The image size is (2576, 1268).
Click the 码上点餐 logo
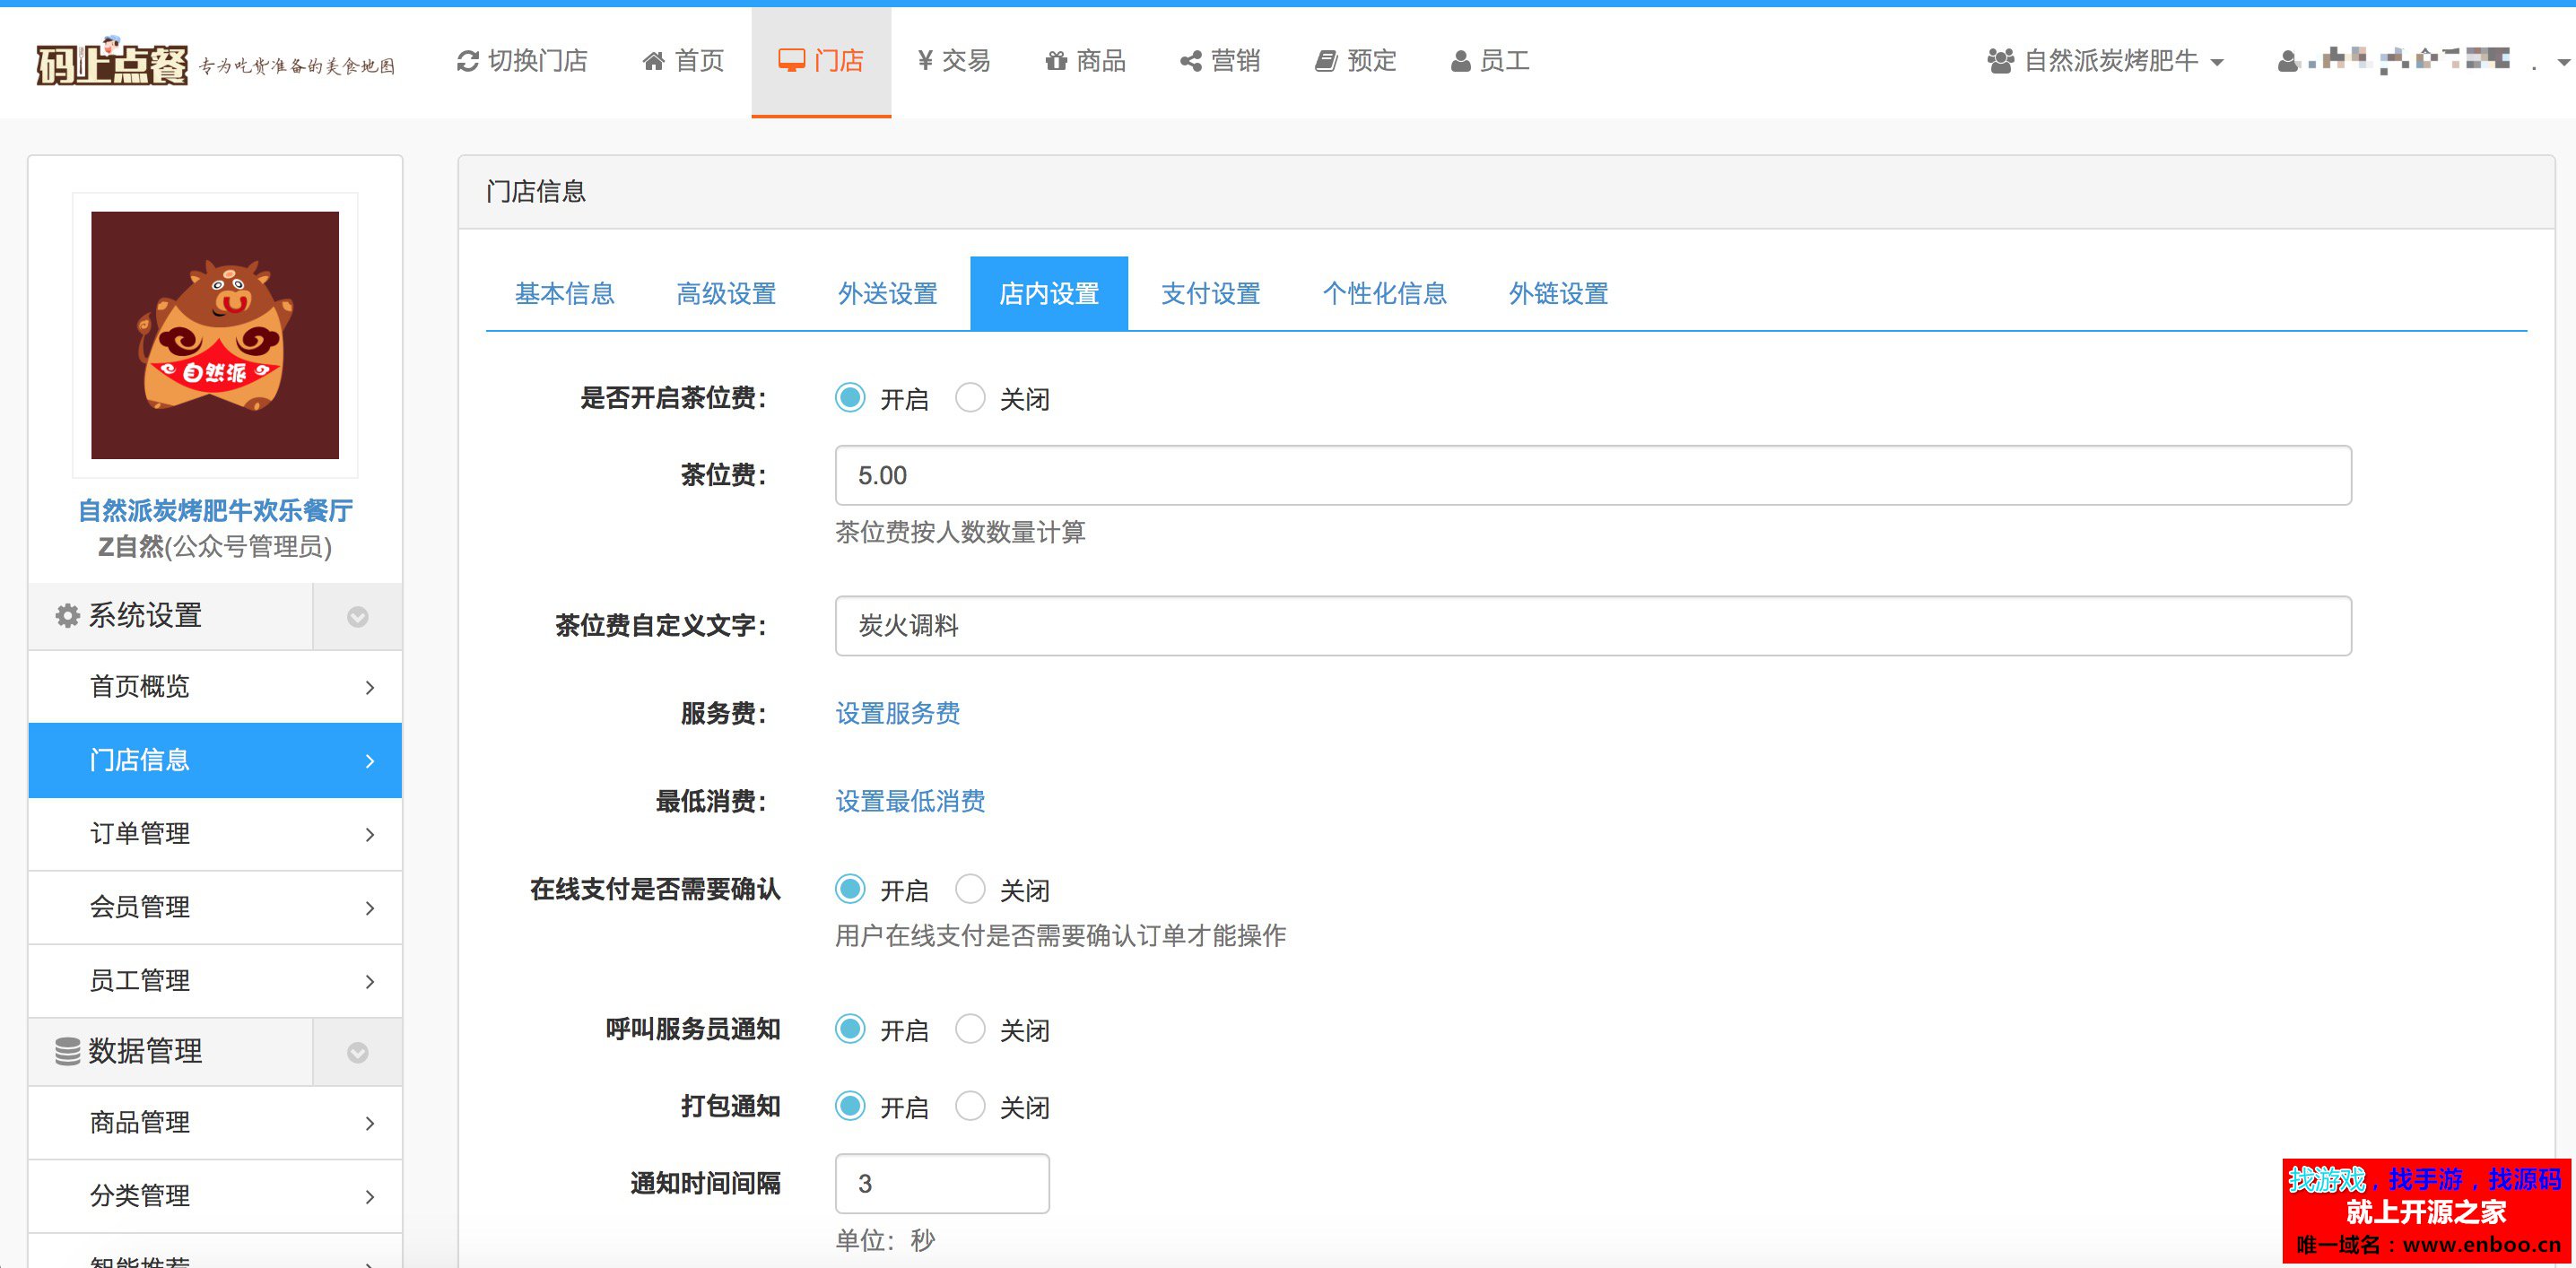coord(112,62)
